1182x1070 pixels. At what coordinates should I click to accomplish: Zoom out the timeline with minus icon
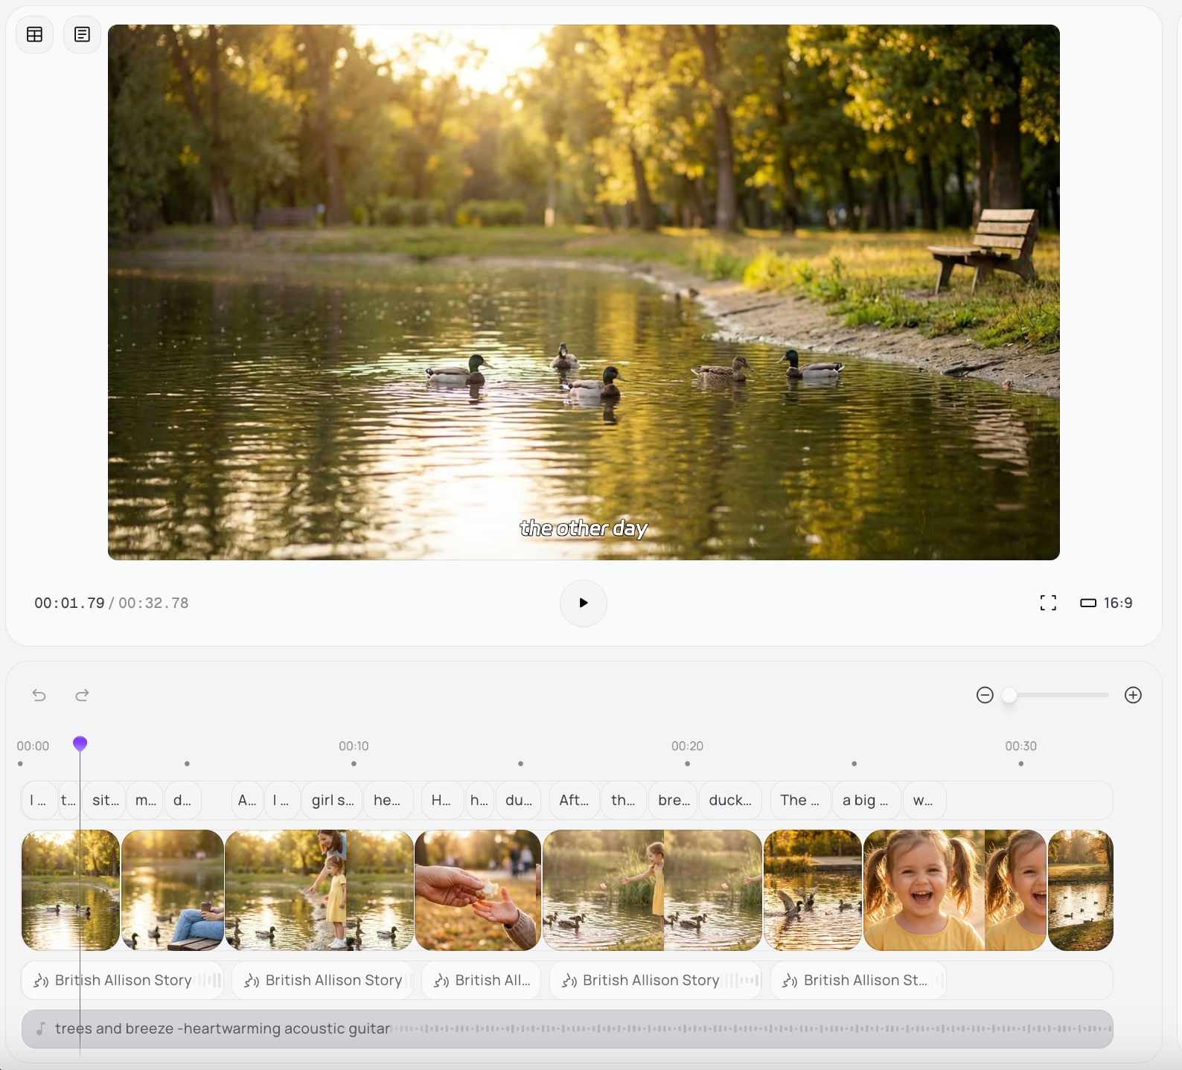pos(985,695)
